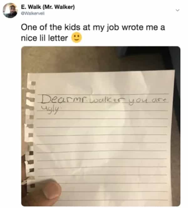Click the word "wrote" in tweet text
The height and width of the screenshot is (208, 188).
(x=133, y=28)
